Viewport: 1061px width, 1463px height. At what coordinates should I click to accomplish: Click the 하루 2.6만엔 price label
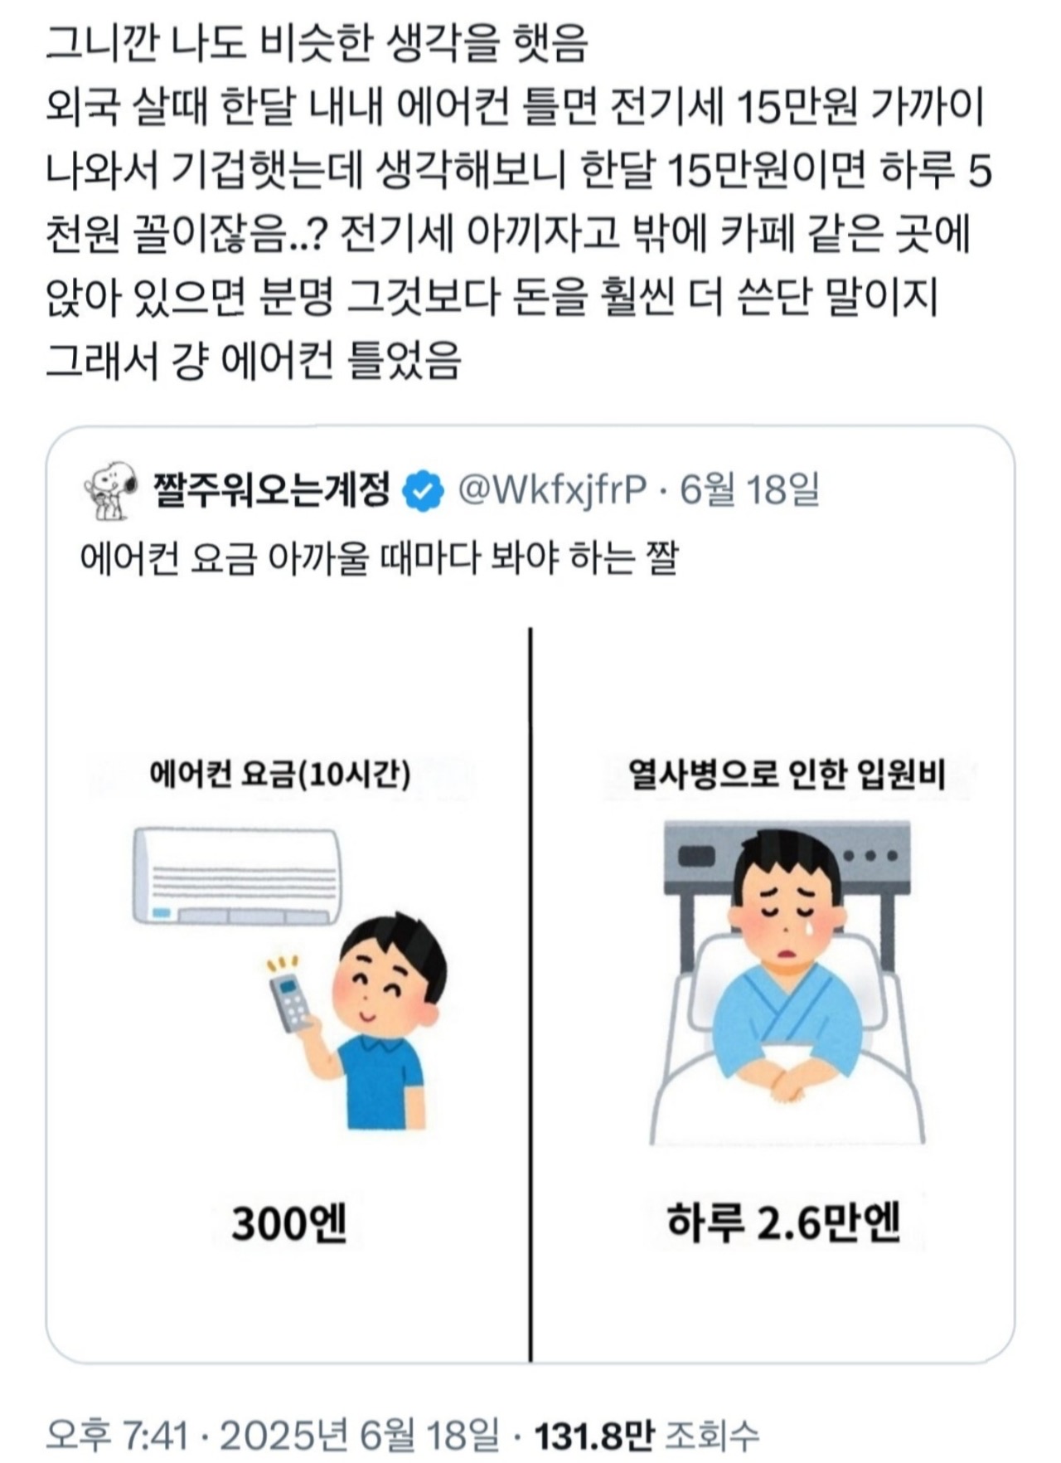[783, 1222]
